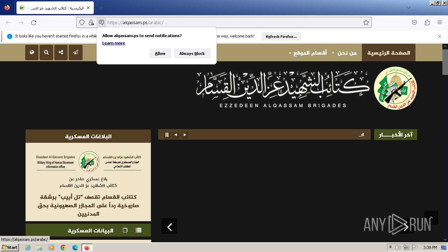Switch to box view icon in البيانات العسكرية
This screenshot has width=448, height=252.
tap(125, 230)
